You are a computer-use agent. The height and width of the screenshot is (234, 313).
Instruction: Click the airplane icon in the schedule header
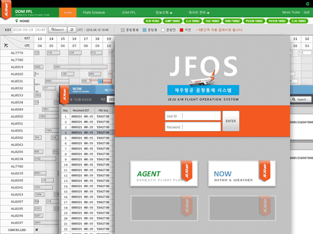click(6, 45)
